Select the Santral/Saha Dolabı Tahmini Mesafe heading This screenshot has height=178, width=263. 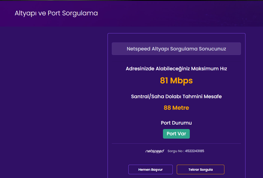click(x=176, y=96)
